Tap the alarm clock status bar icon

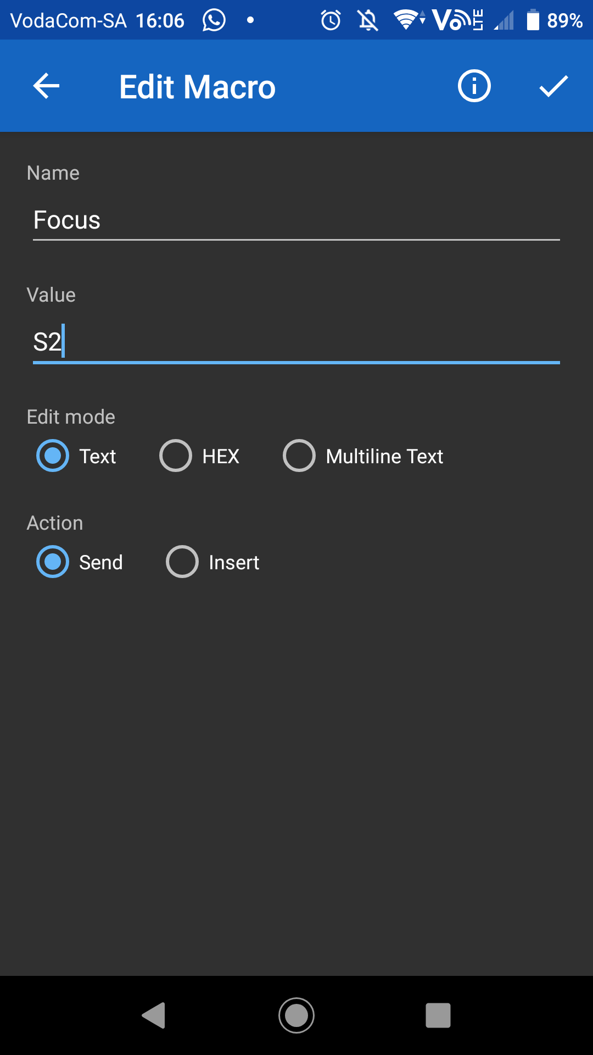coord(330,20)
